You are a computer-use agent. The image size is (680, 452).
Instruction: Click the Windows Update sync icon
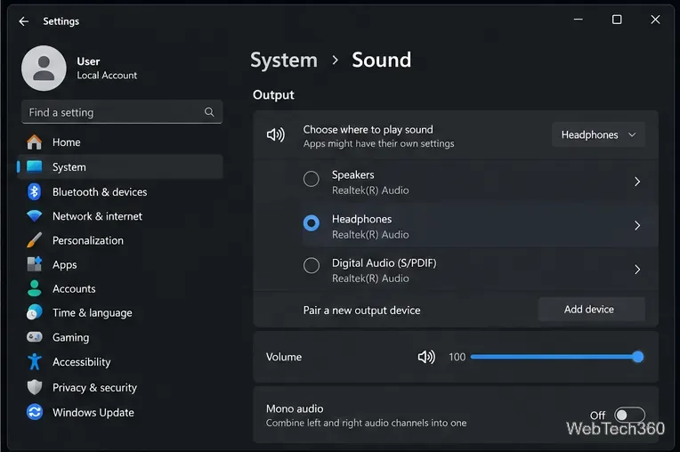pos(34,412)
